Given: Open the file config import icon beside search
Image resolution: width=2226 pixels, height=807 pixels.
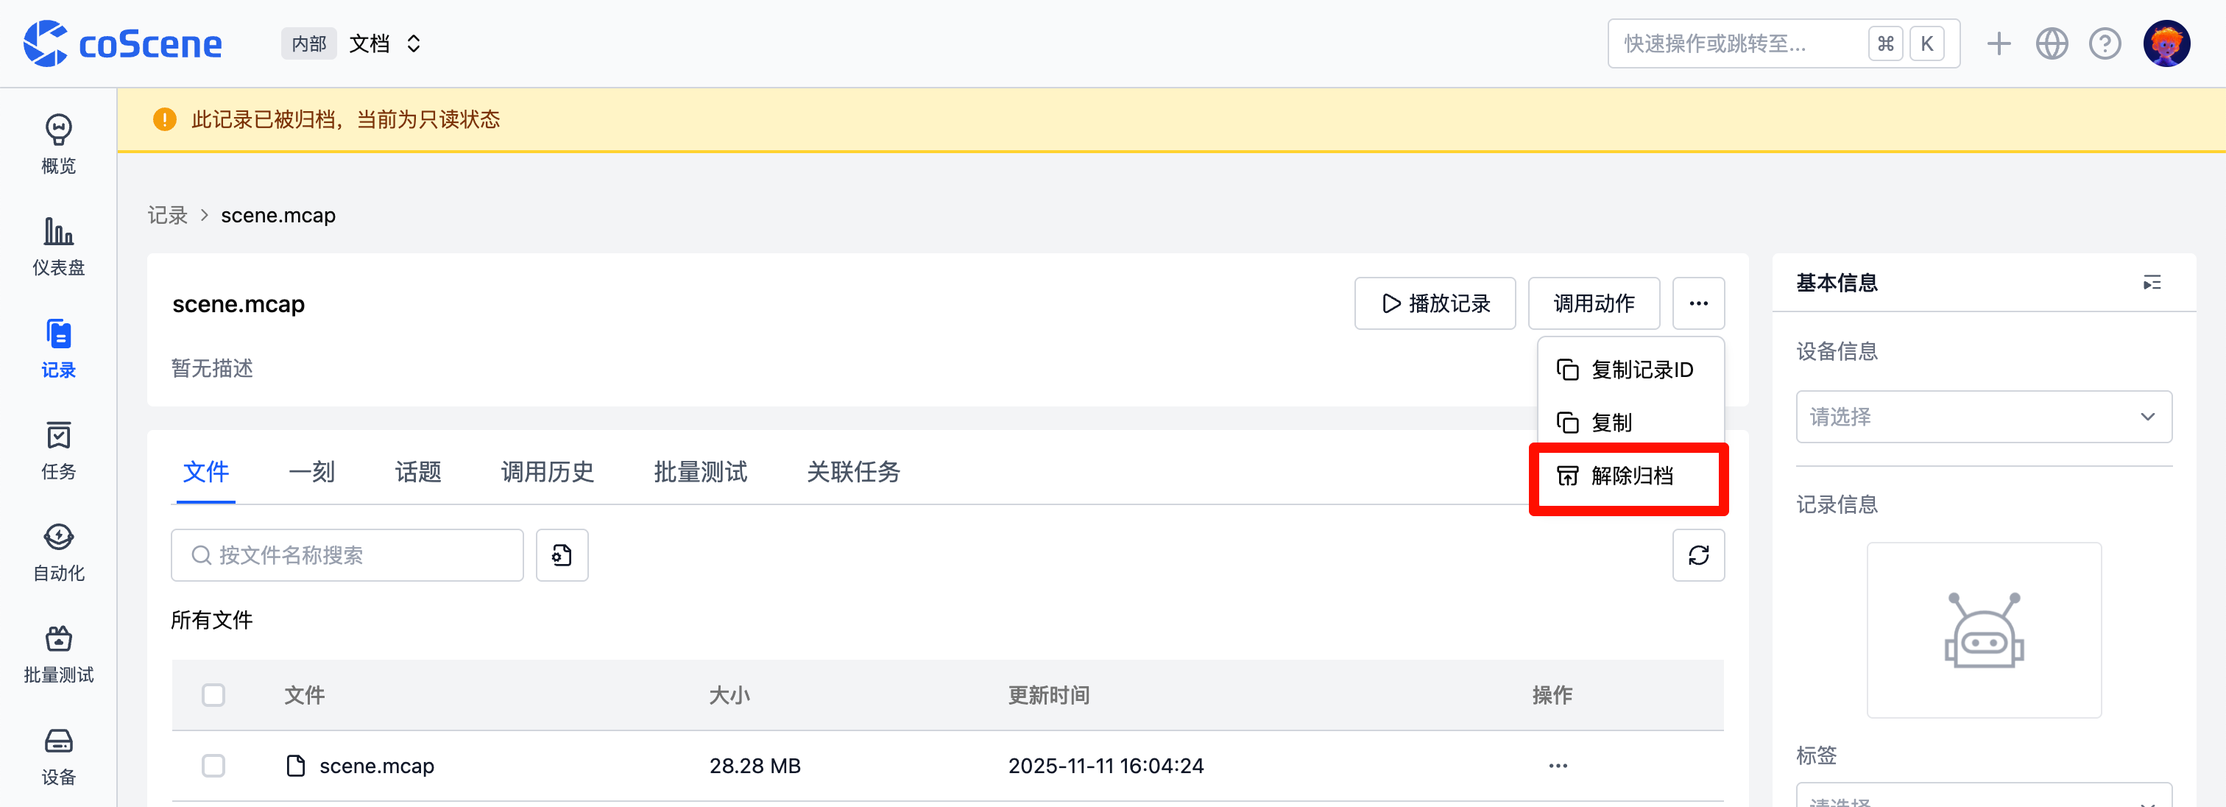Looking at the screenshot, I should click(x=562, y=556).
